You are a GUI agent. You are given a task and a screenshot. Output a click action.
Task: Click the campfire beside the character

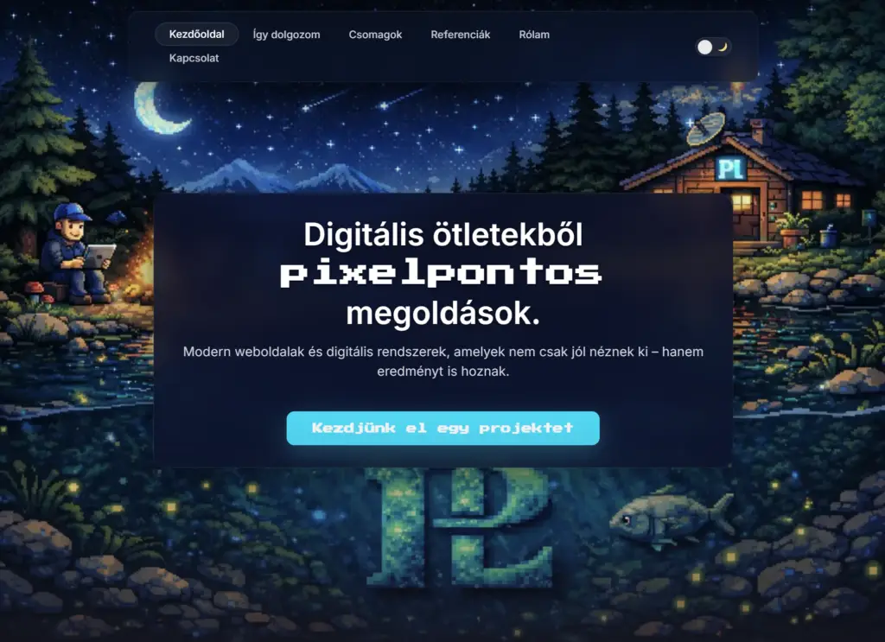click(x=141, y=264)
